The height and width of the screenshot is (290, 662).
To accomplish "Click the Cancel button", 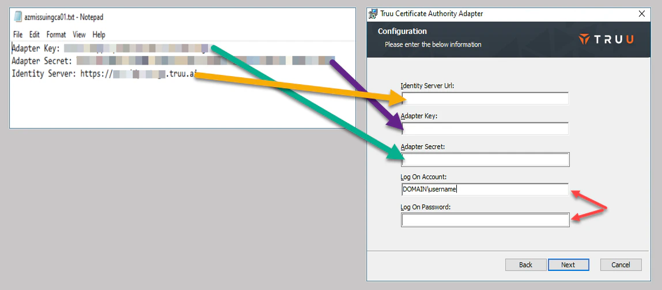I will coord(621,265).
